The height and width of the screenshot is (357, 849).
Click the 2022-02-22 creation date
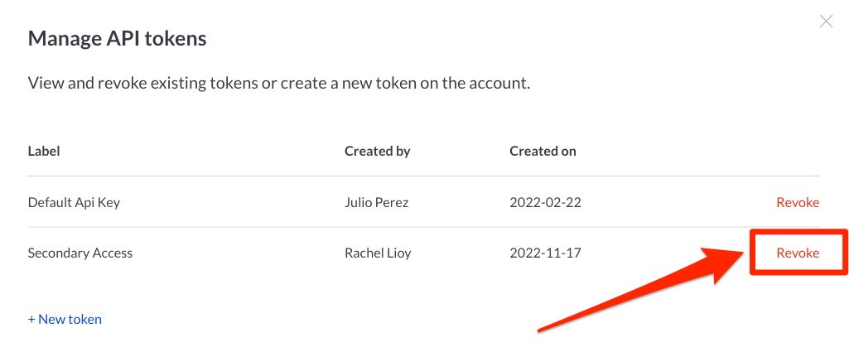coord(545,202)
